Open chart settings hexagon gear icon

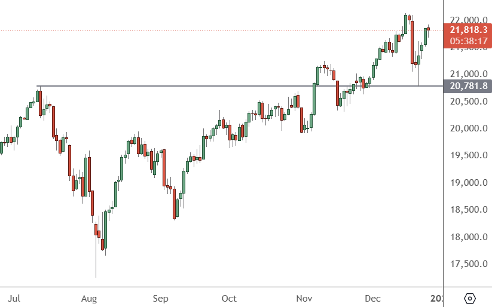point(469,298)
